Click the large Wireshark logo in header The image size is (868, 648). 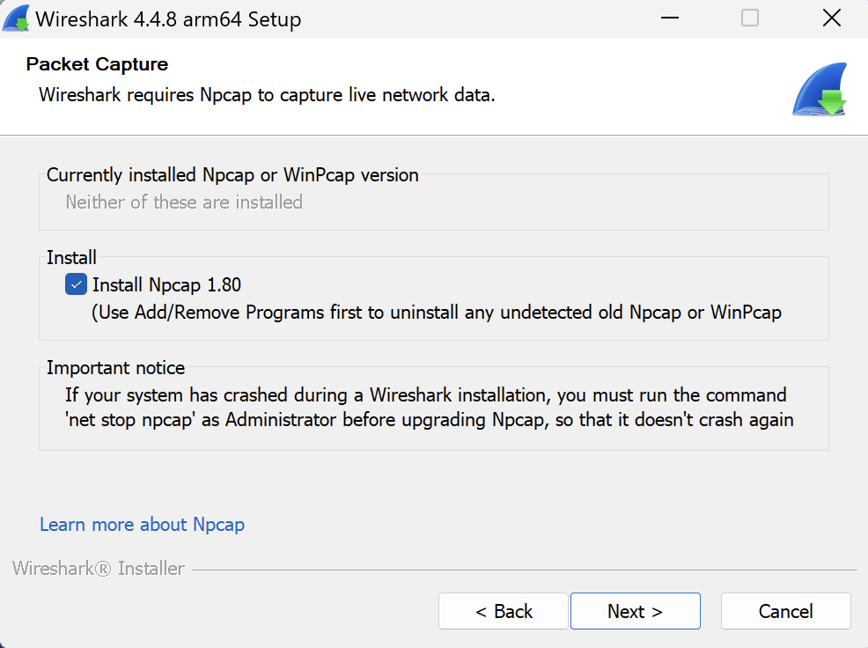point(819,90)
